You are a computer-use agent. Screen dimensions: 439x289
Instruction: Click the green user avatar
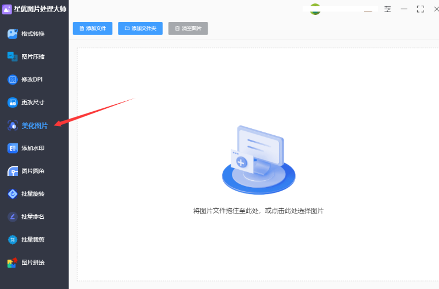(315, 9)
